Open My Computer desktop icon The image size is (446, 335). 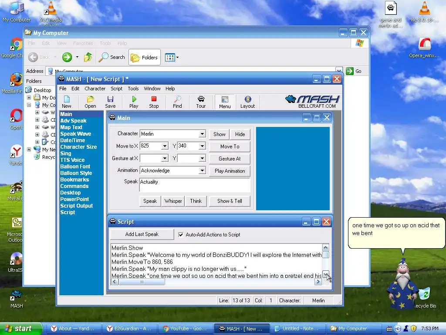click(17, 11)
